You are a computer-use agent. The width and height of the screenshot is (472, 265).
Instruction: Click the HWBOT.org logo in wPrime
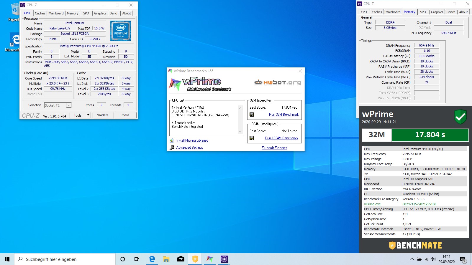[x=278, y=82]
